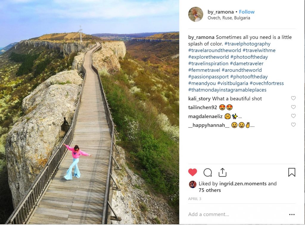Screen dimensions: 305x226
Task: Click the Add a comment field
Action: click(232, 214)
